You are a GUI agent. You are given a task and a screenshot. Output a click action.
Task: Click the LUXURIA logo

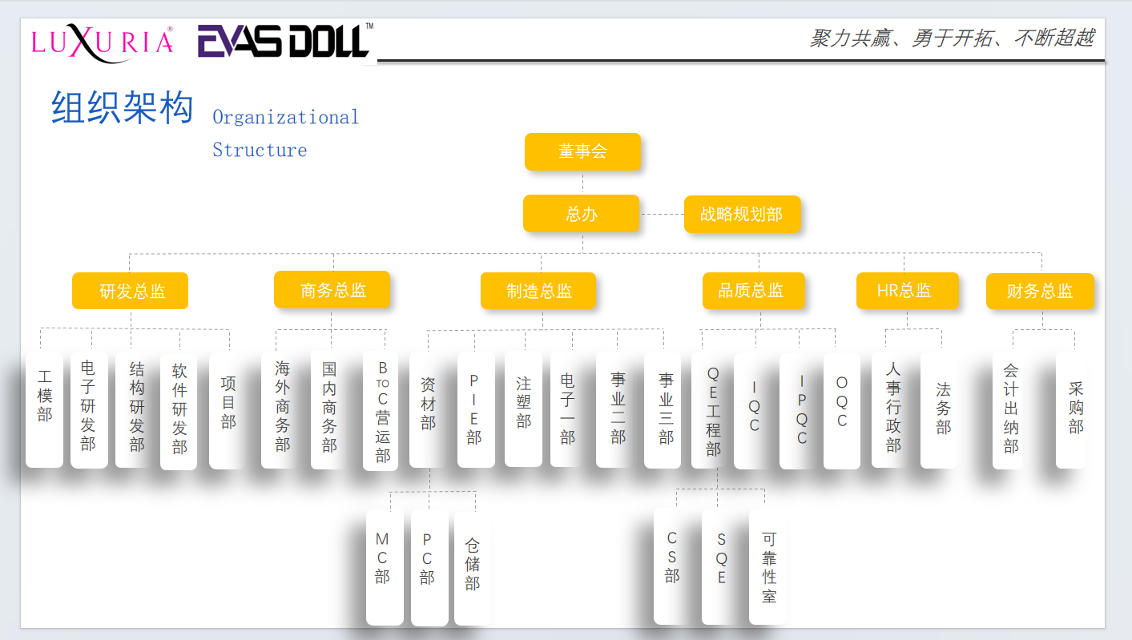(x=103, y=42)
